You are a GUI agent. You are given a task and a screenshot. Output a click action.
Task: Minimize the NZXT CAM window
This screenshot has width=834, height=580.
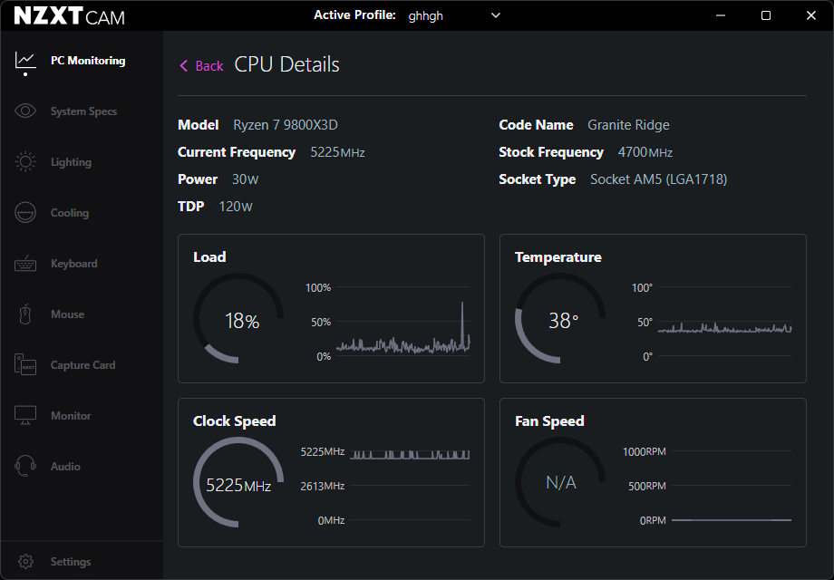tap(721, 15)
